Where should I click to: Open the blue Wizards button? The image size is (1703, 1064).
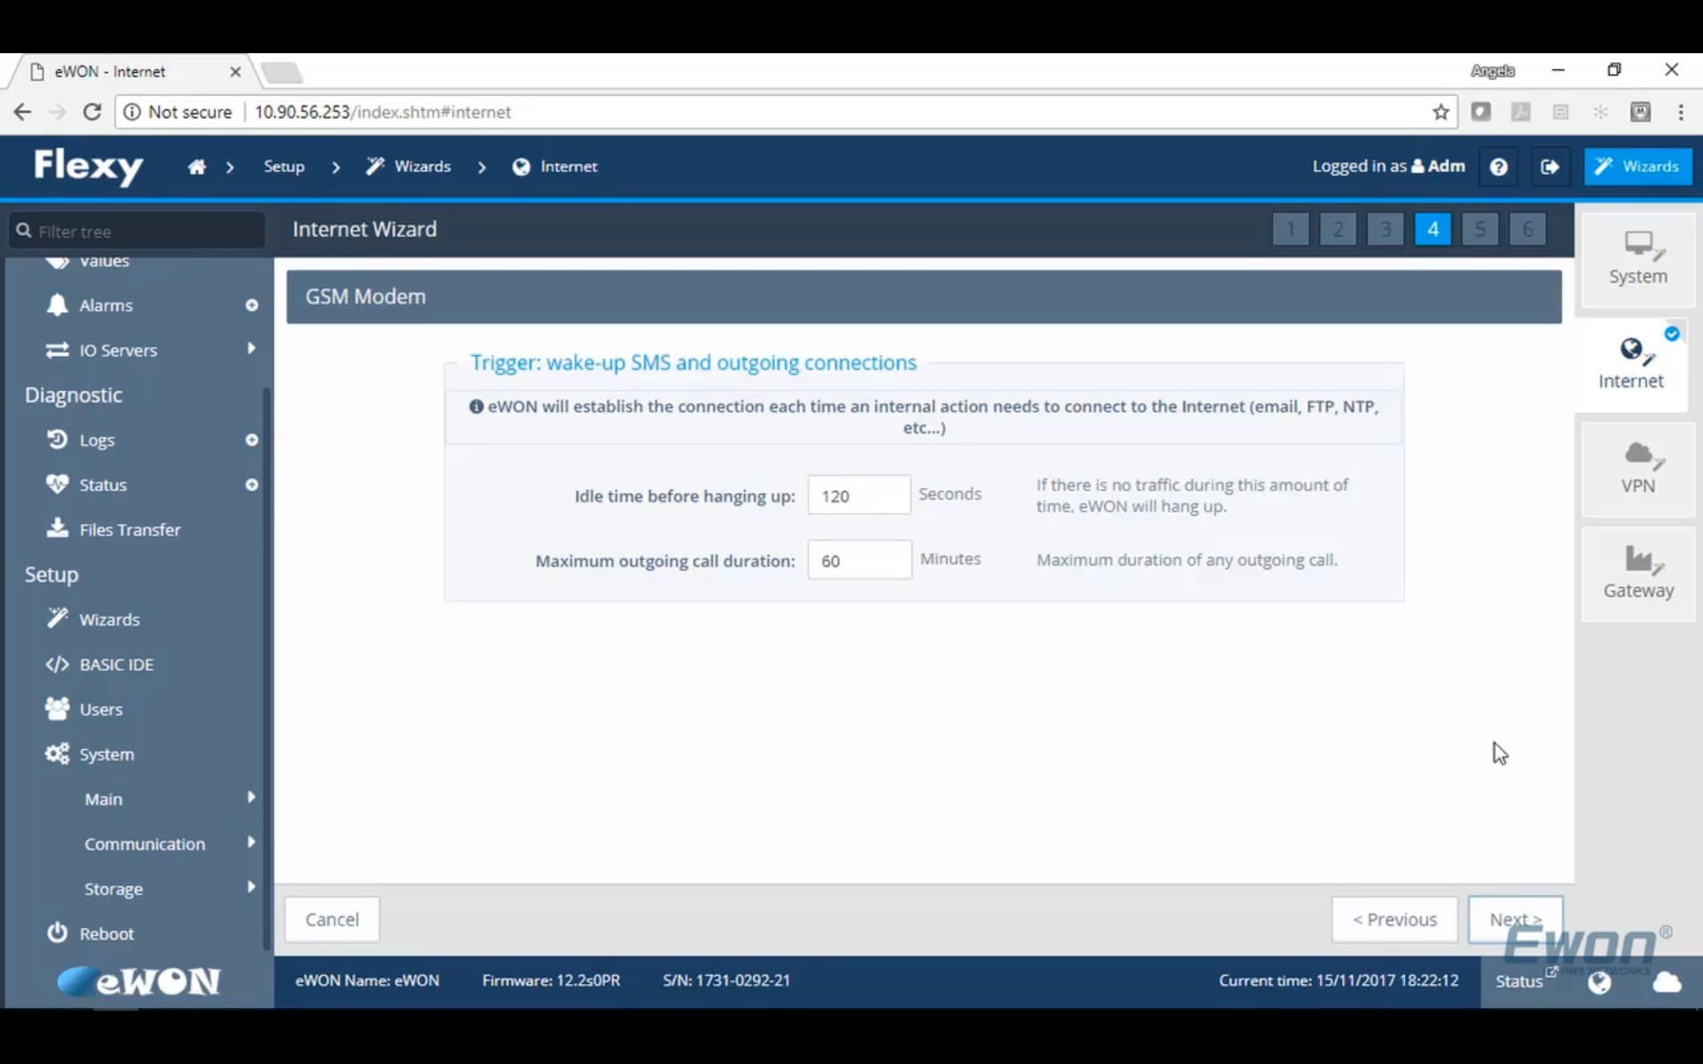click(x=1637, y=167)
